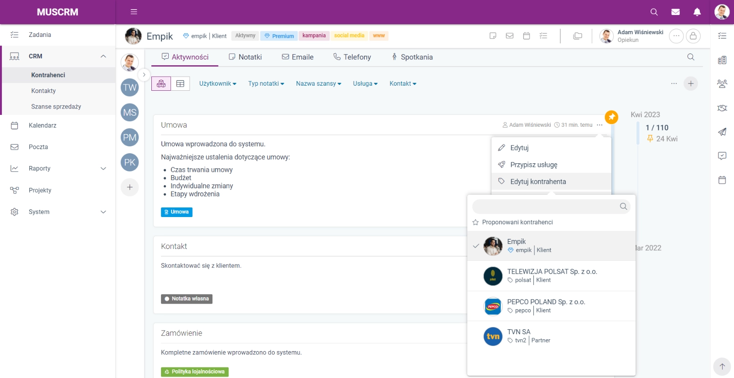Search within activities using tab magnifier

tap(691, 57)
